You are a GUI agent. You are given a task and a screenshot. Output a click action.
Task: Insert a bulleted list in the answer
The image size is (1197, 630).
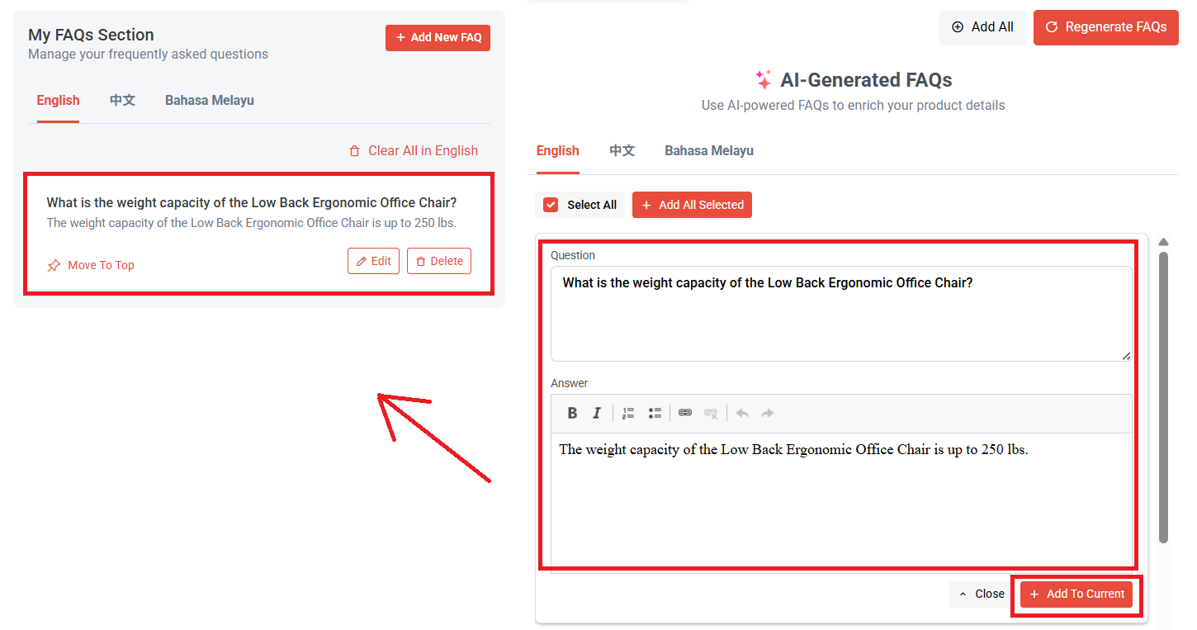pos(655,413)
